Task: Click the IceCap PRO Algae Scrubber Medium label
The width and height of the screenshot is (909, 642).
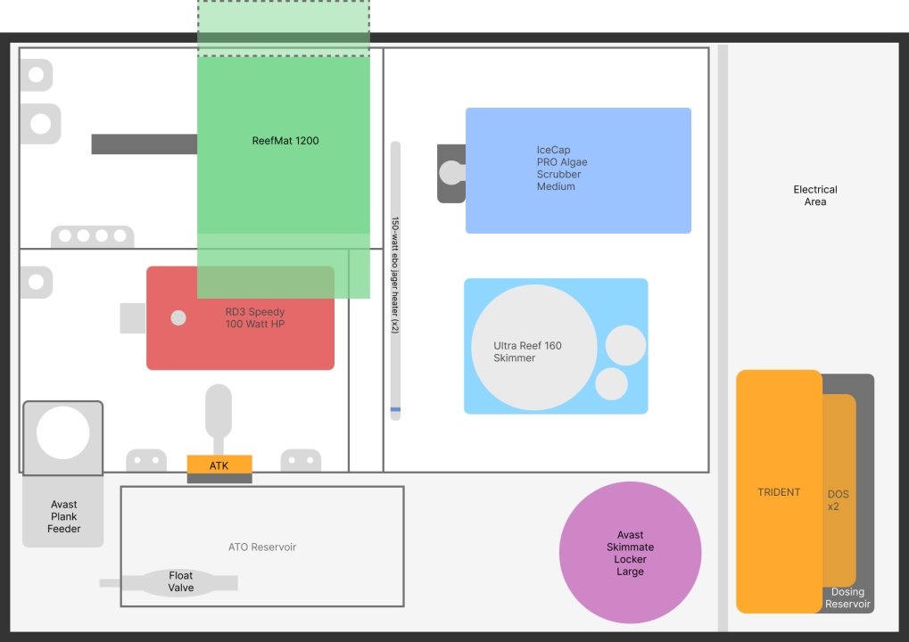Action: [562, 168]
